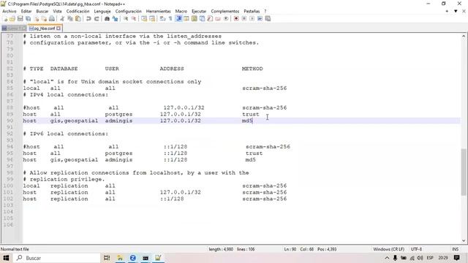Click the Ln : 90 position indicator
468x263 pixels.
290,249
